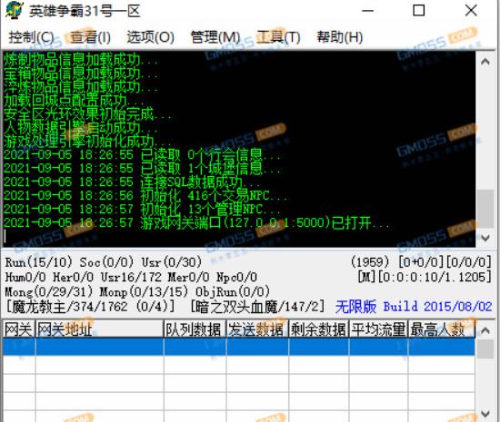Select the highlighted blue gateway table row
The height and width of the screenshot is (422, 500).
(239, 347)
